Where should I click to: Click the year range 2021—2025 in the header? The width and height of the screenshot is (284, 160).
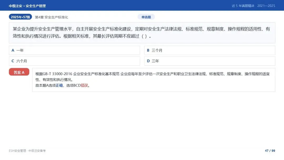pos(266,6)
